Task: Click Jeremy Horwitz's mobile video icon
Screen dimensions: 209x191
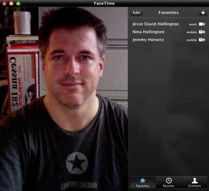Action: point(202,40)
